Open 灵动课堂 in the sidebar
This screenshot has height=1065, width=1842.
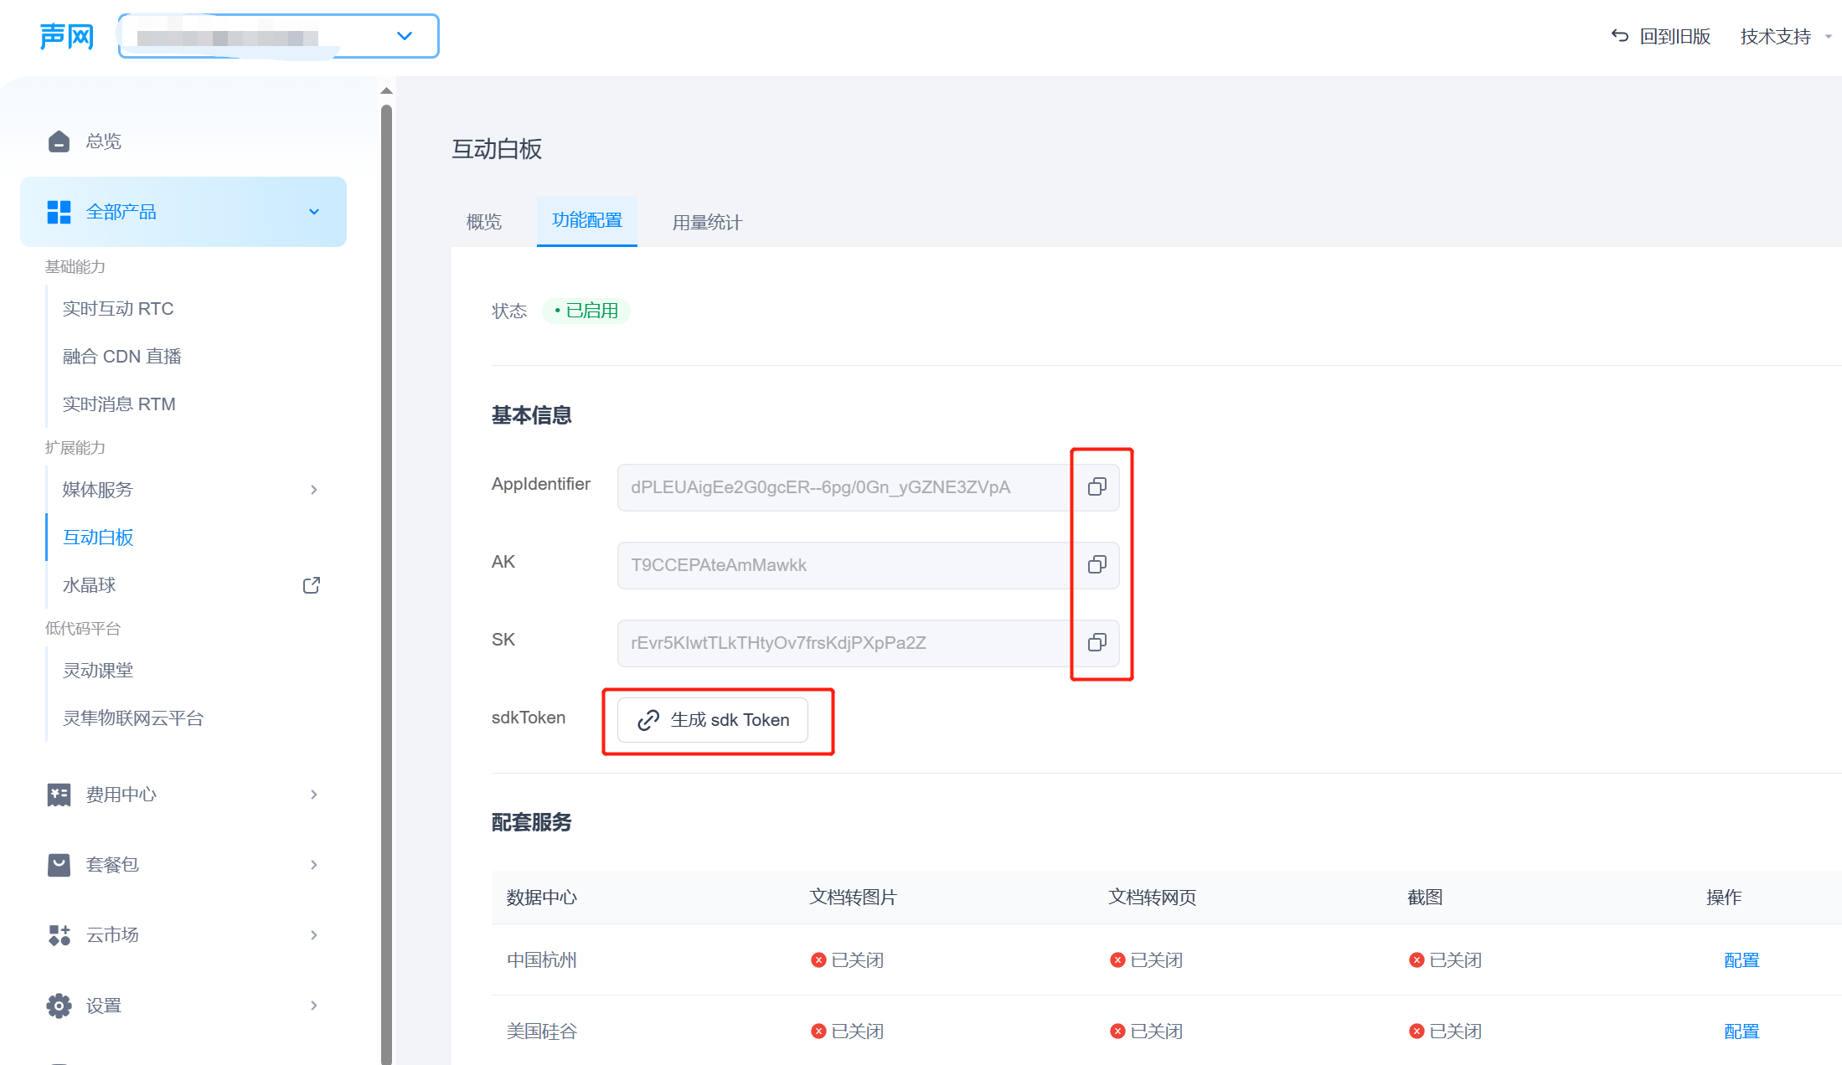[x=98, y=671]
